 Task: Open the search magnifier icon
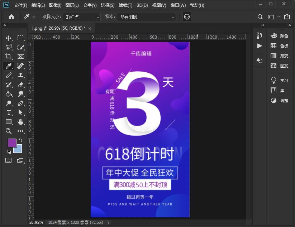click(x=260, y=17)
